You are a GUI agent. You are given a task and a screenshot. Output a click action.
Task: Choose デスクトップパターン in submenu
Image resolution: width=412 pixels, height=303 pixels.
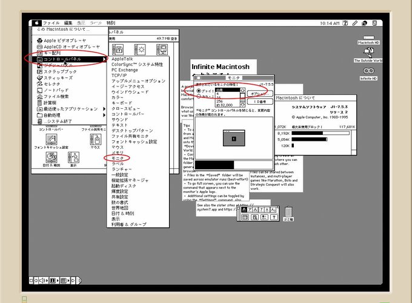click(138, 131)
